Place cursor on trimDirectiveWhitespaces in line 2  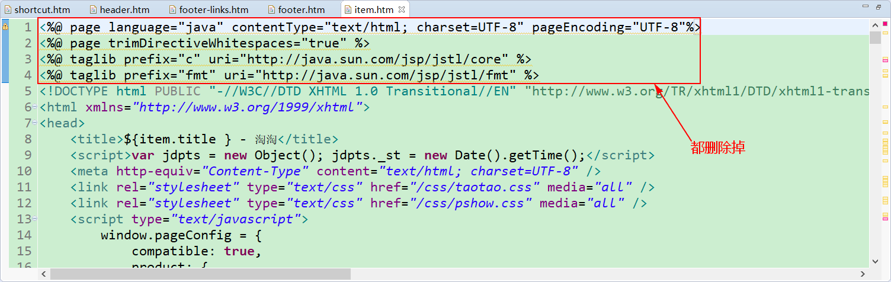point(201,43)
